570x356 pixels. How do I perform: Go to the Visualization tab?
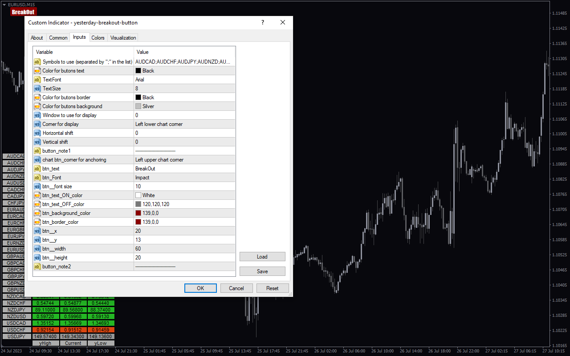click(x=123, y=38)
